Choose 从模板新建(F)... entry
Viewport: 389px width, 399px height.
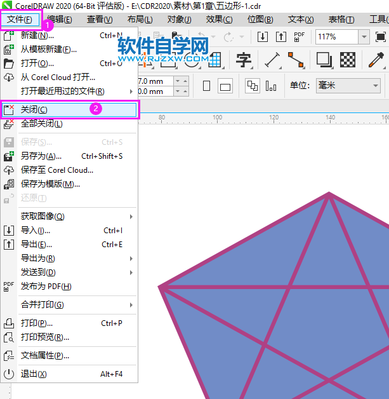tap(69, 49)
